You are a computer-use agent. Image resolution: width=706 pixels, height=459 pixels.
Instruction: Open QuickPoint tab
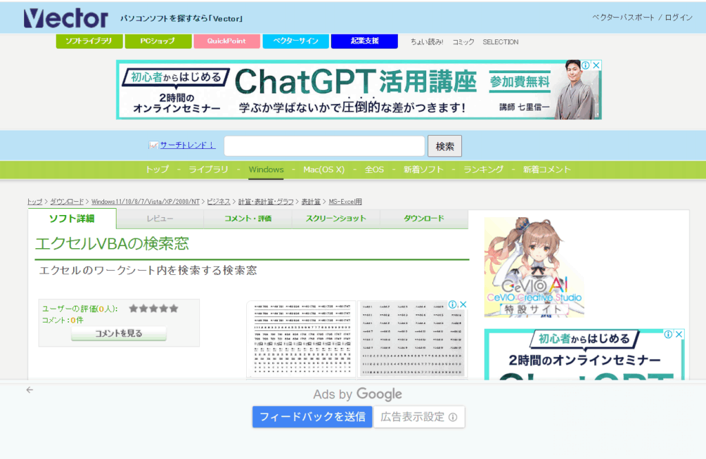pyautogui.click(x=227, y=41)
